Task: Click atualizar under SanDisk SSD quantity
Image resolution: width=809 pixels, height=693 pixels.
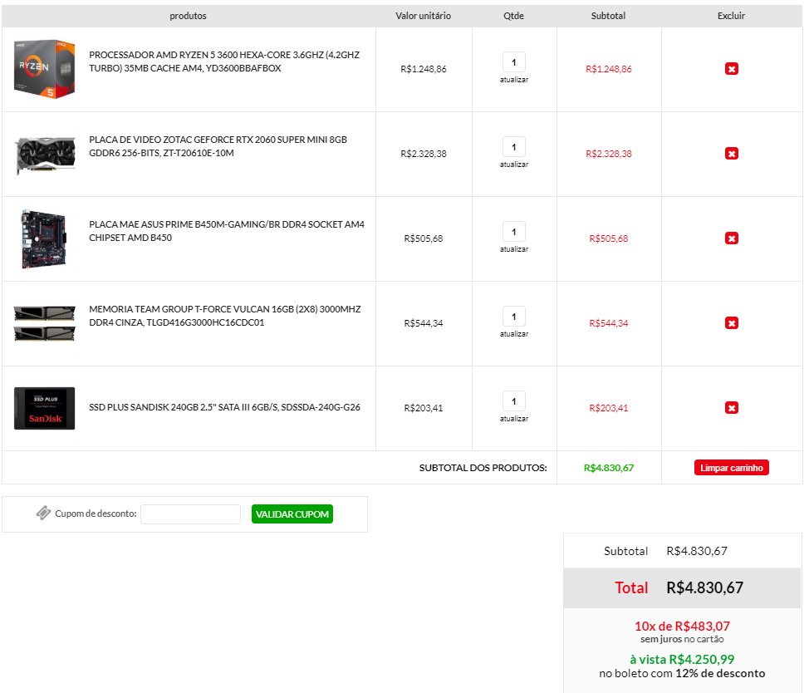Action: [514, 419]
